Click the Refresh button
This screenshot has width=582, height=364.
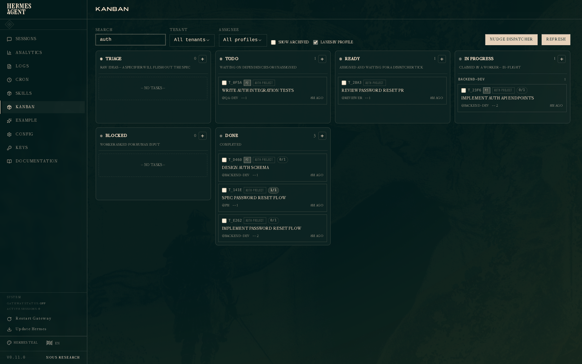556,39
